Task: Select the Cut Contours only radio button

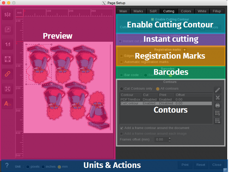Action: pyautogui.click(x=122, y=89)
